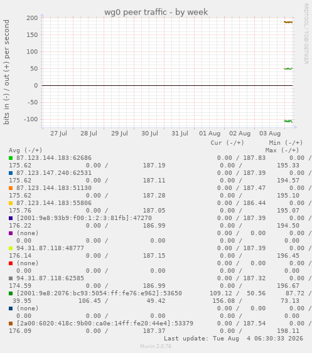Click the max value 156.08
The image size is (312, 353).
click(x=223, y=301)
